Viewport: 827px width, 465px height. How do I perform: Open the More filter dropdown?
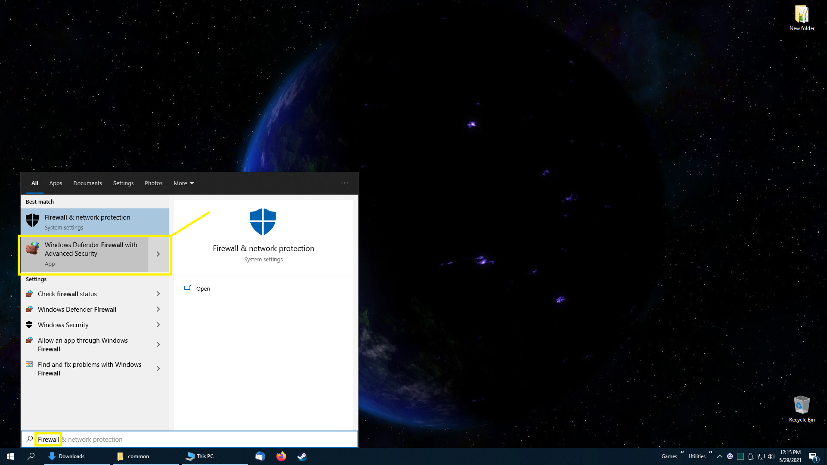pos(183,183)
